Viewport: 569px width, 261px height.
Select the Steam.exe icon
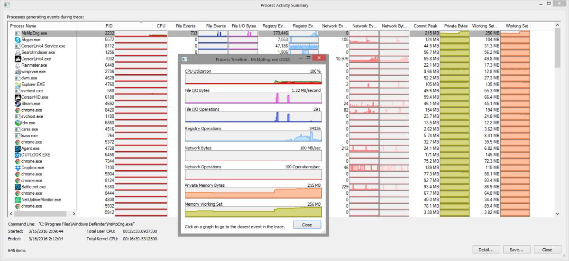pos(17,104)
